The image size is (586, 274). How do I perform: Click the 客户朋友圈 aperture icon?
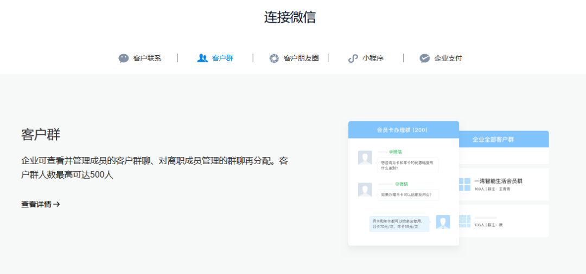(x=274, y=58)
